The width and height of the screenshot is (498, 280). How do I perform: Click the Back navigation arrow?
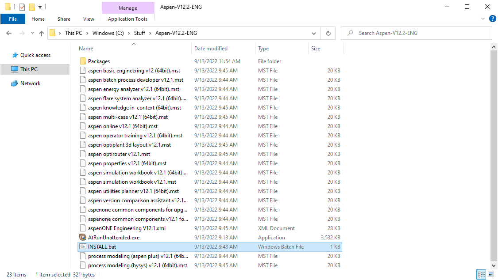point(9,33)
